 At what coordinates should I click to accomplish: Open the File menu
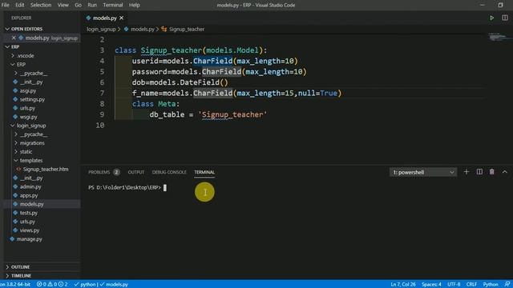tap(6, 5)
